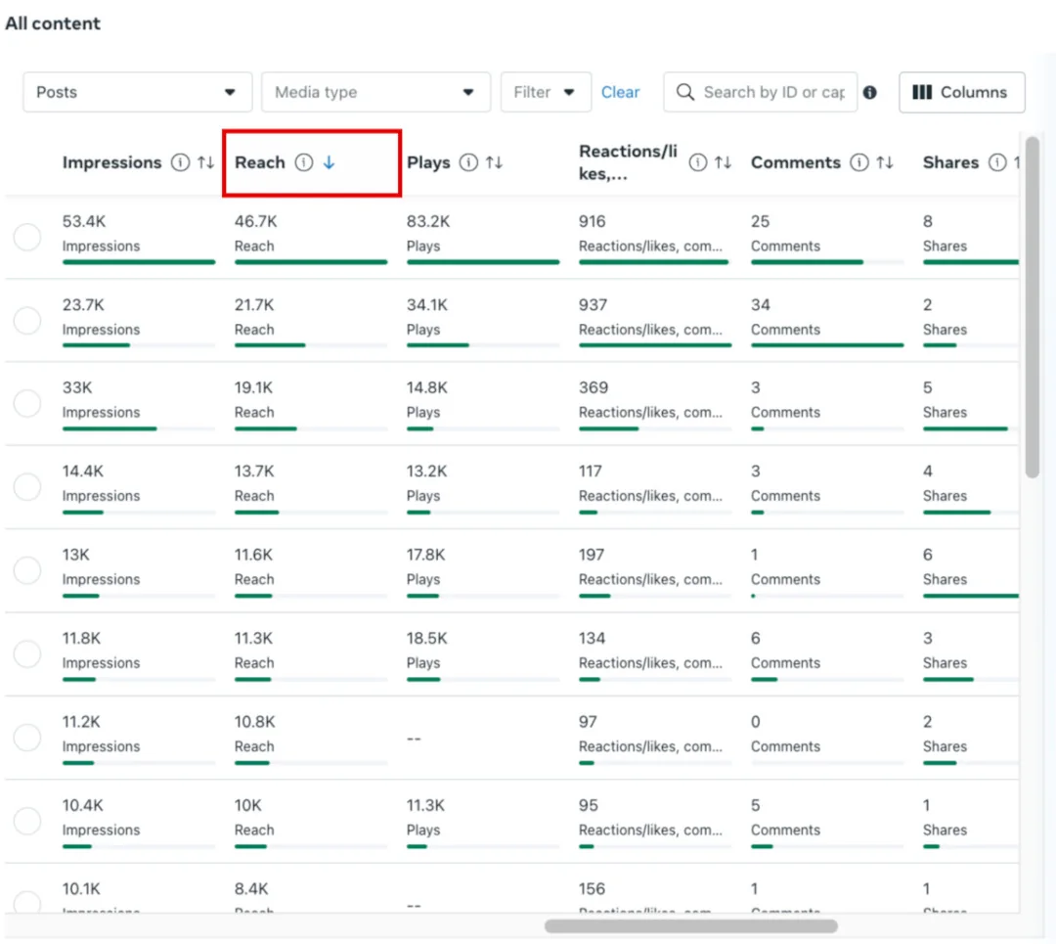The height and width of the screenshot is (944, 1056).
Task: Sort by Comments column arrows
Action: click(x=884, y=162)
